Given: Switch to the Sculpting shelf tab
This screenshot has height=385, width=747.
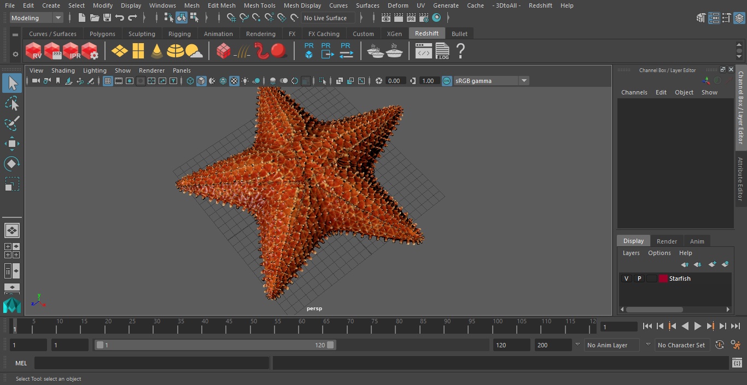Looking at the screenshot, I should pyautogui.click(x=142, y=34).
